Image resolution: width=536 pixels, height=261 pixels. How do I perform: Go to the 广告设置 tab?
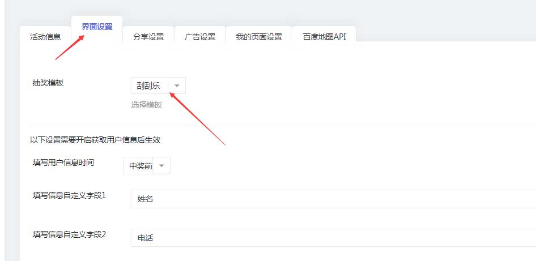(200, 37)
